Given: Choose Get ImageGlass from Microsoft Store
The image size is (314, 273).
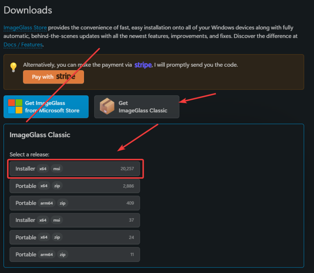Looking at the screenshot, I should coord(46,107).
